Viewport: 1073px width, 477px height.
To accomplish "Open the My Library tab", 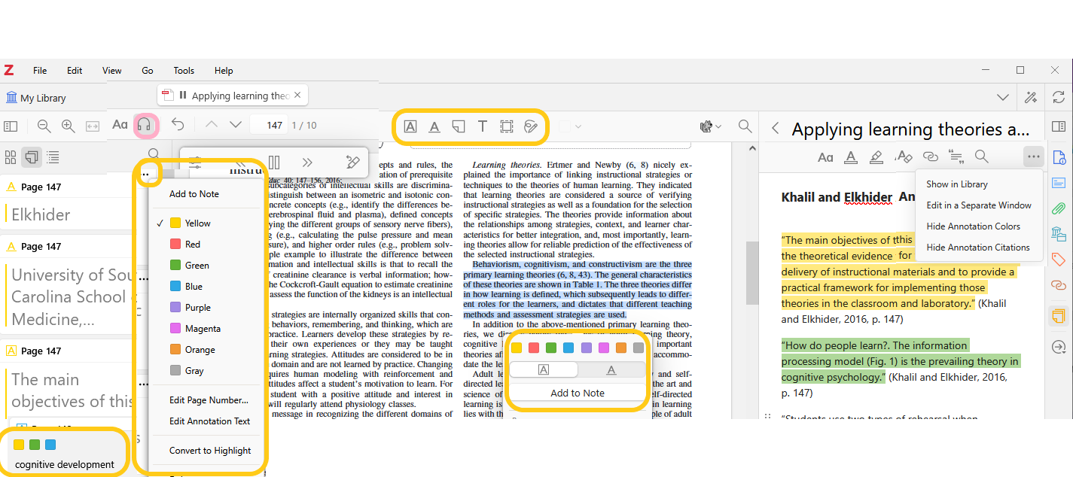I will click(x=36, y=98).
